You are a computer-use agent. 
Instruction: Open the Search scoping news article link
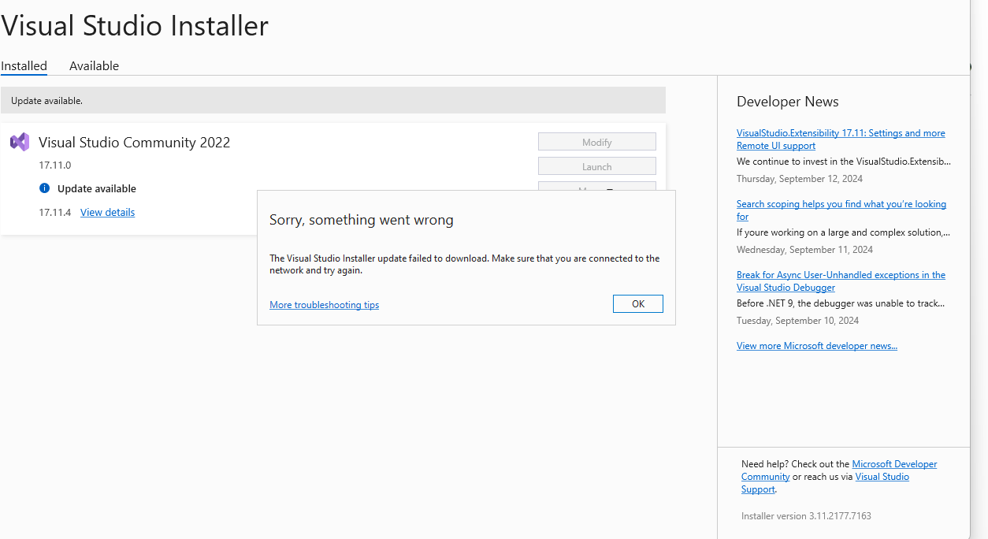[841, 210]
